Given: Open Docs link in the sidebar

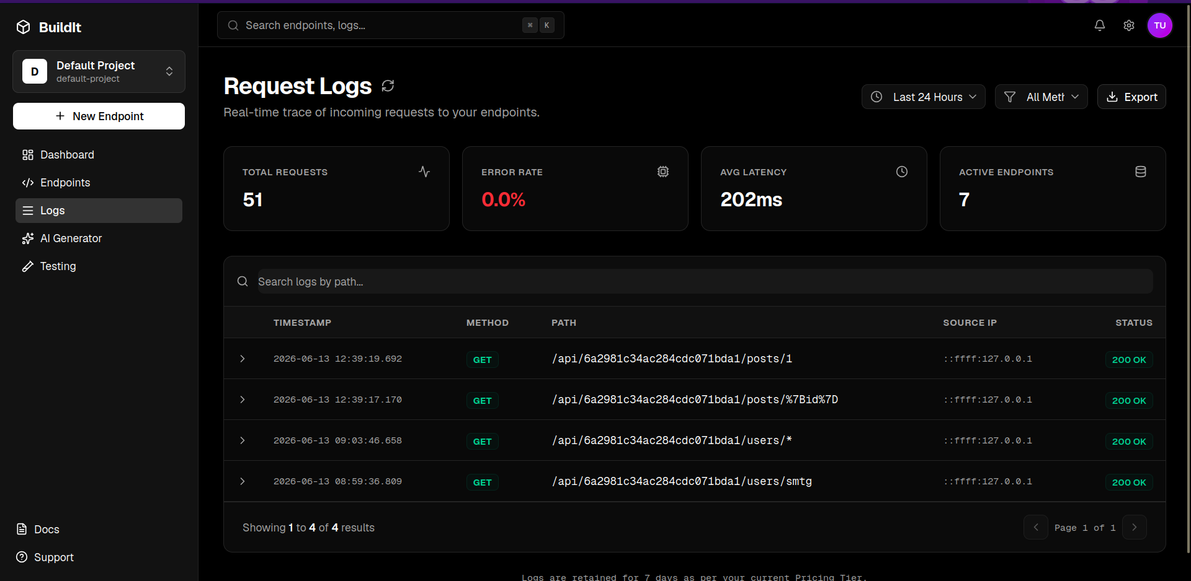Looking at the screenshot, I should click(38, 529).
